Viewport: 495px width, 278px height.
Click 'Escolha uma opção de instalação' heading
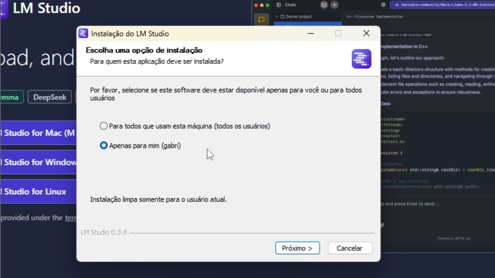[x=144, y=50]
